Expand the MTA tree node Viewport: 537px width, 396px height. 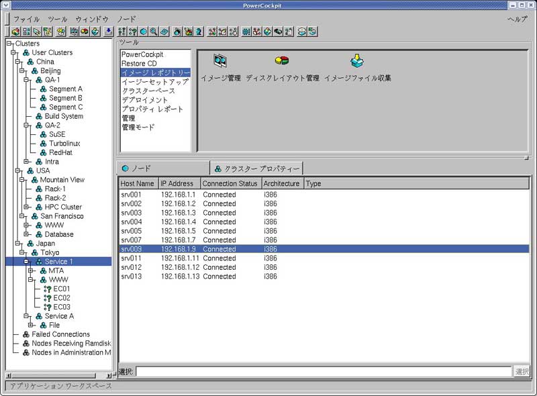coord(30,270)
